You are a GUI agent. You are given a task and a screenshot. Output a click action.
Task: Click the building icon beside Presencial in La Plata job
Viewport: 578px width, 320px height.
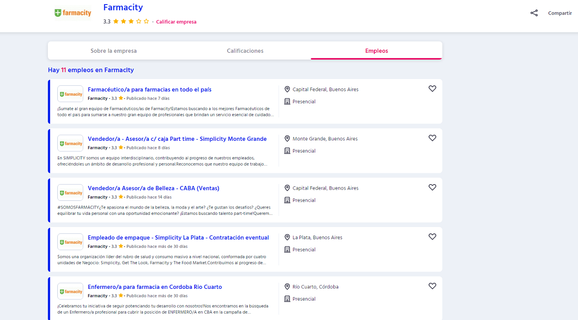[287, 250]
